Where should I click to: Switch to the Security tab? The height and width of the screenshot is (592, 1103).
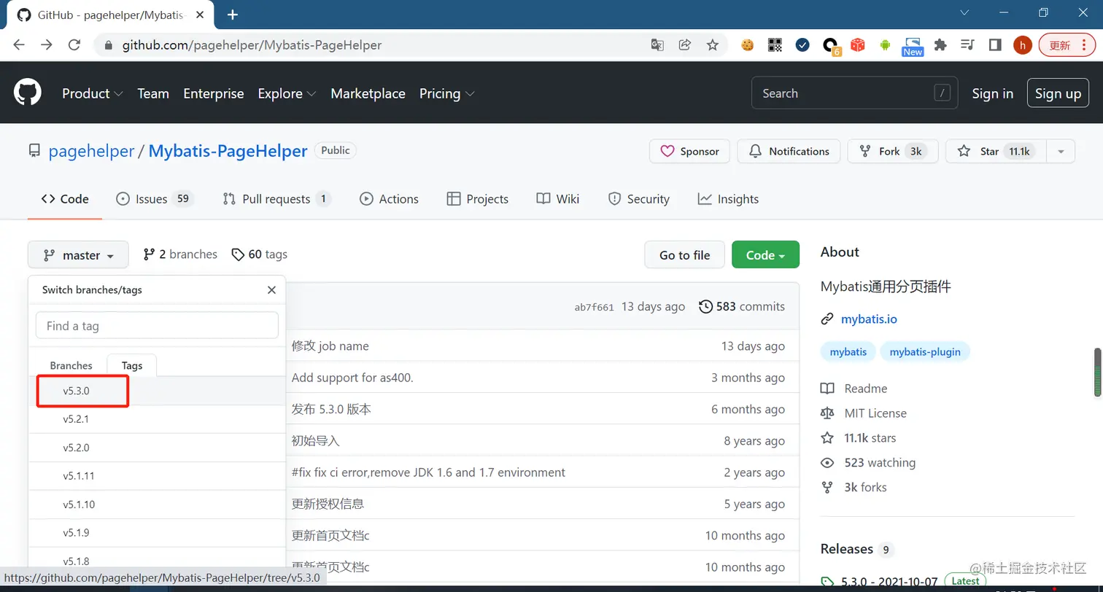tap(638, 199)
